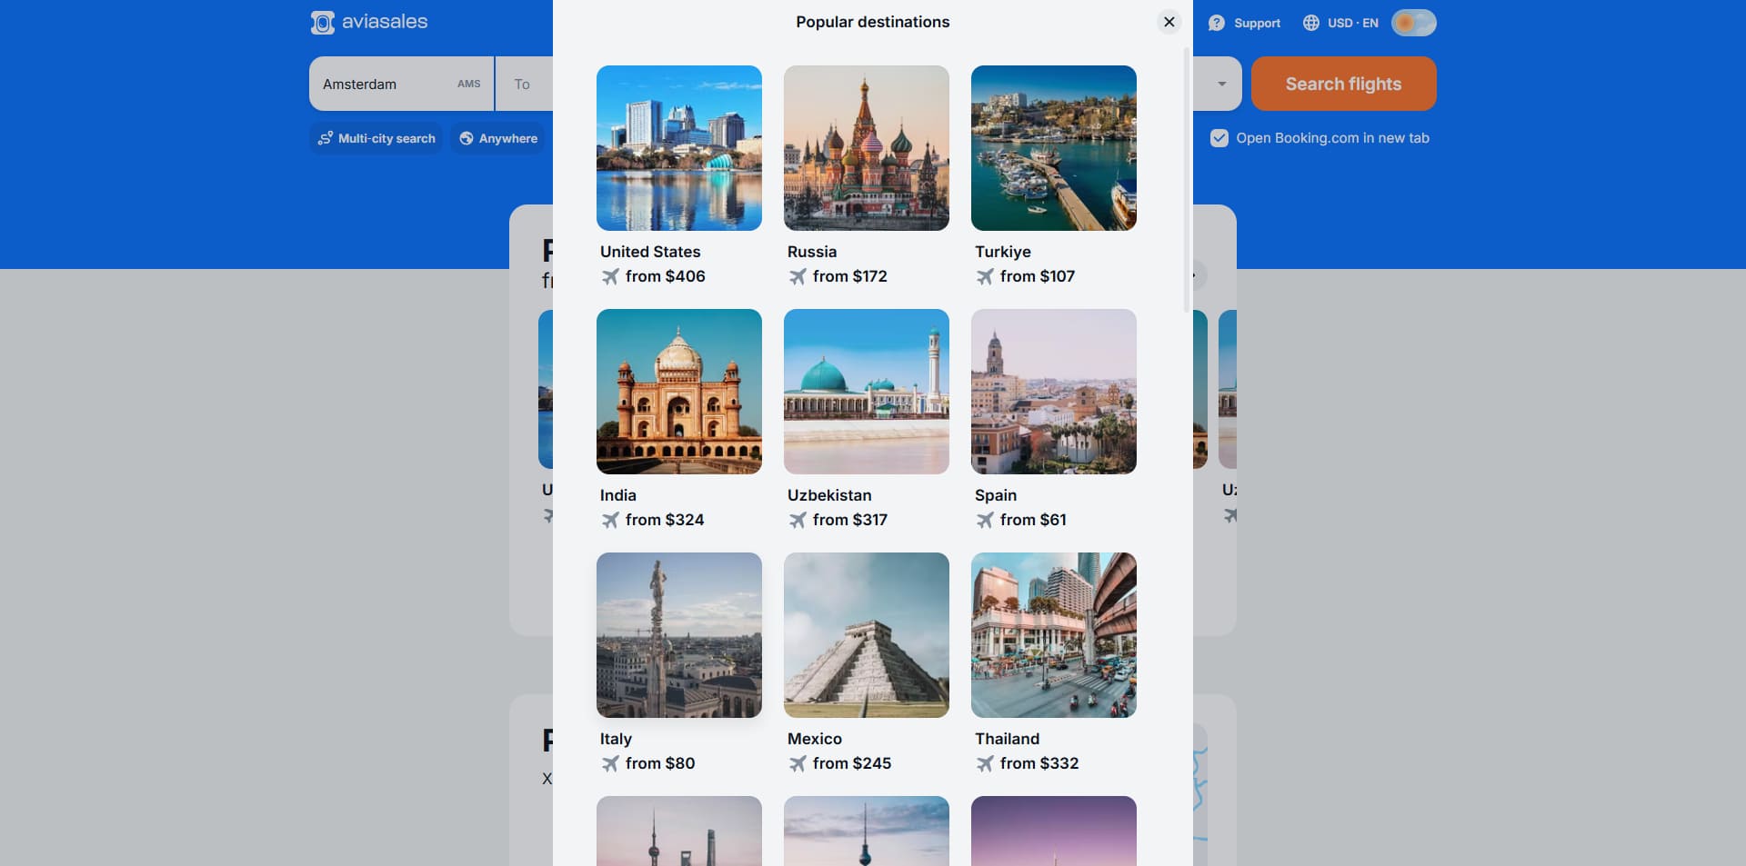
Task: Open the Thailand street photo
Action: (1054, 635)
